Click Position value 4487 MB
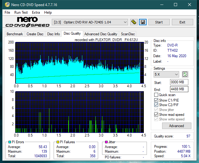The image size is (199, 163). pos(184,151)
